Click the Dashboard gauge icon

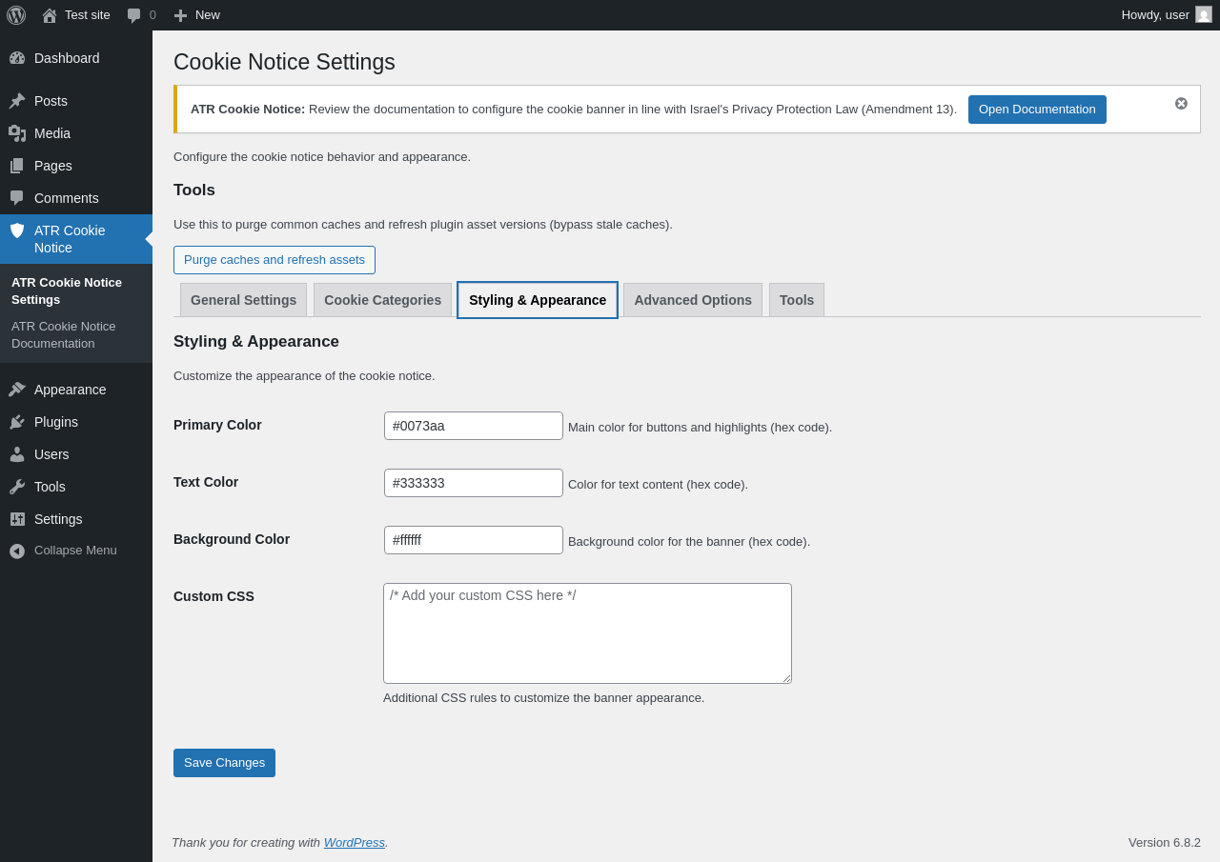(17, 58)
